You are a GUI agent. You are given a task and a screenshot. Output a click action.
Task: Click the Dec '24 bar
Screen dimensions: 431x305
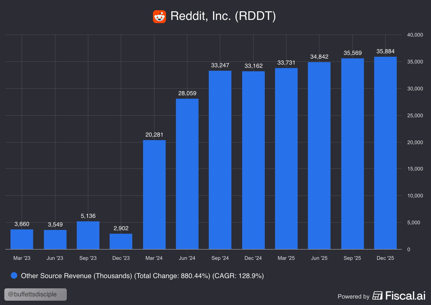(x=253, y=160)
